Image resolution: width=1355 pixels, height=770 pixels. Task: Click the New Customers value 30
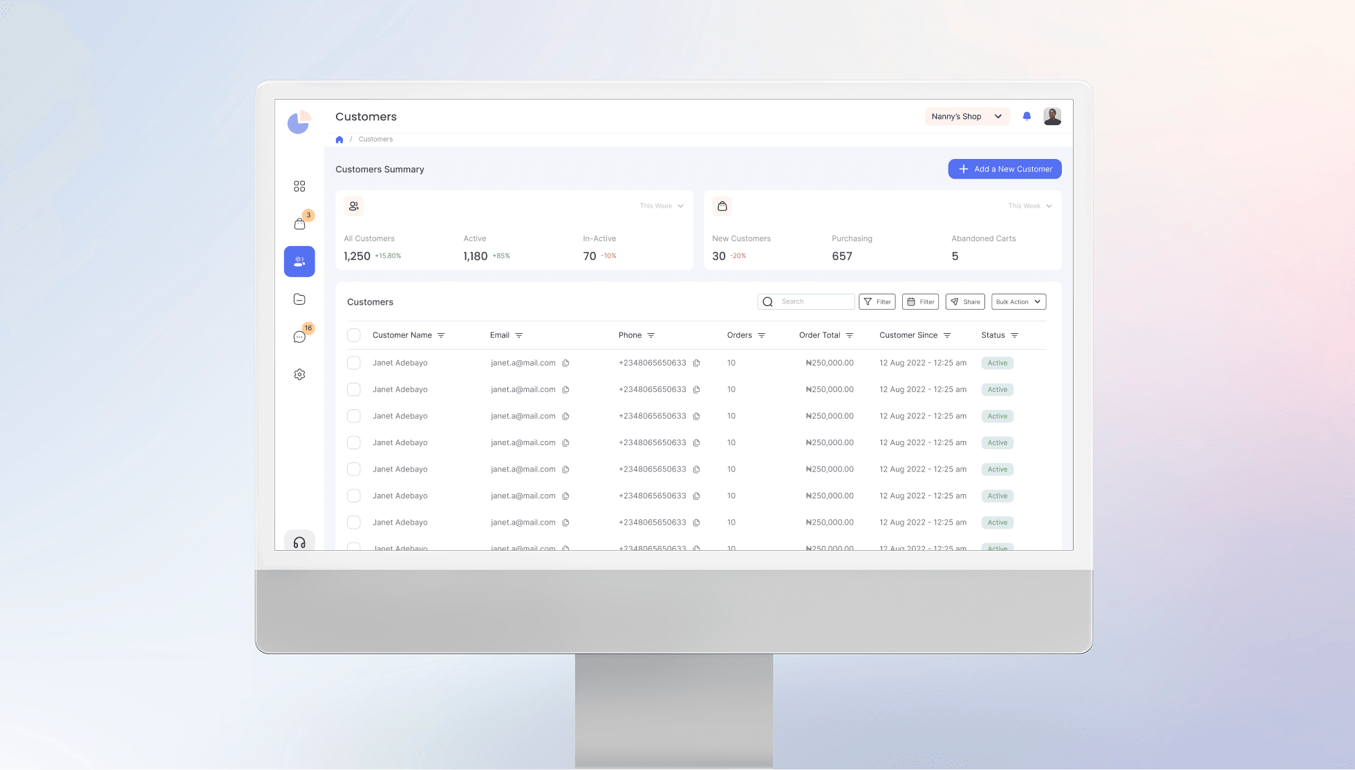tap(719, 256)
